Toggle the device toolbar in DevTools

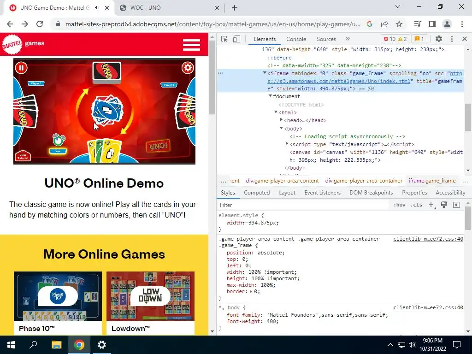[236, 39]
